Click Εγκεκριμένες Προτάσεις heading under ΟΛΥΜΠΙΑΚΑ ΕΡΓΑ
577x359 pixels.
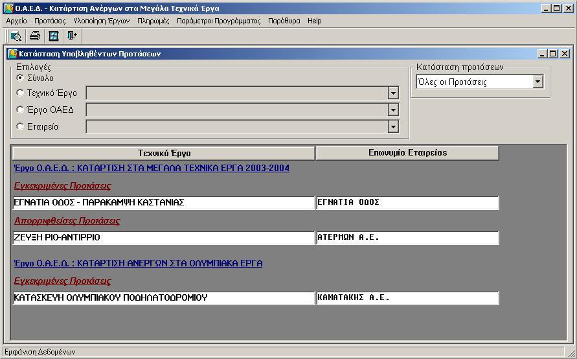pos(63,281)
